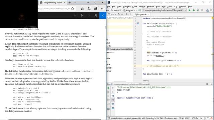Toggle scroll to end in Run console
The height and width of the screenshot is (120, 214).
[x=113, y=100]
